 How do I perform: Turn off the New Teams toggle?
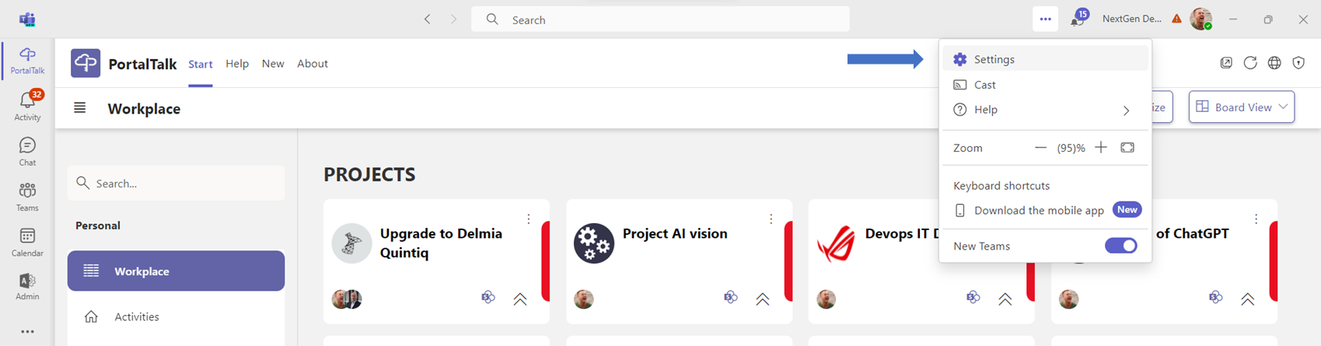[x=1120, y=246]
